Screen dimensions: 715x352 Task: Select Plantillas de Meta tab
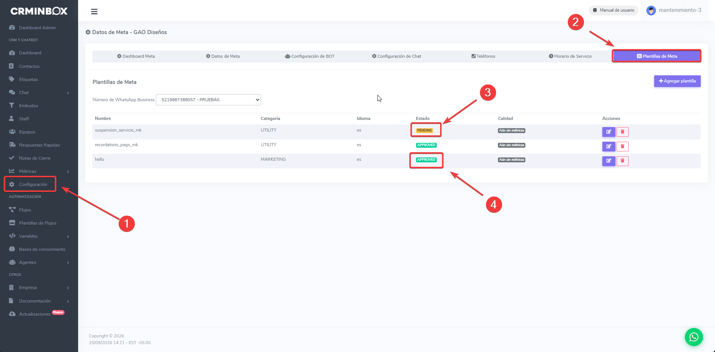coord(657,56)
